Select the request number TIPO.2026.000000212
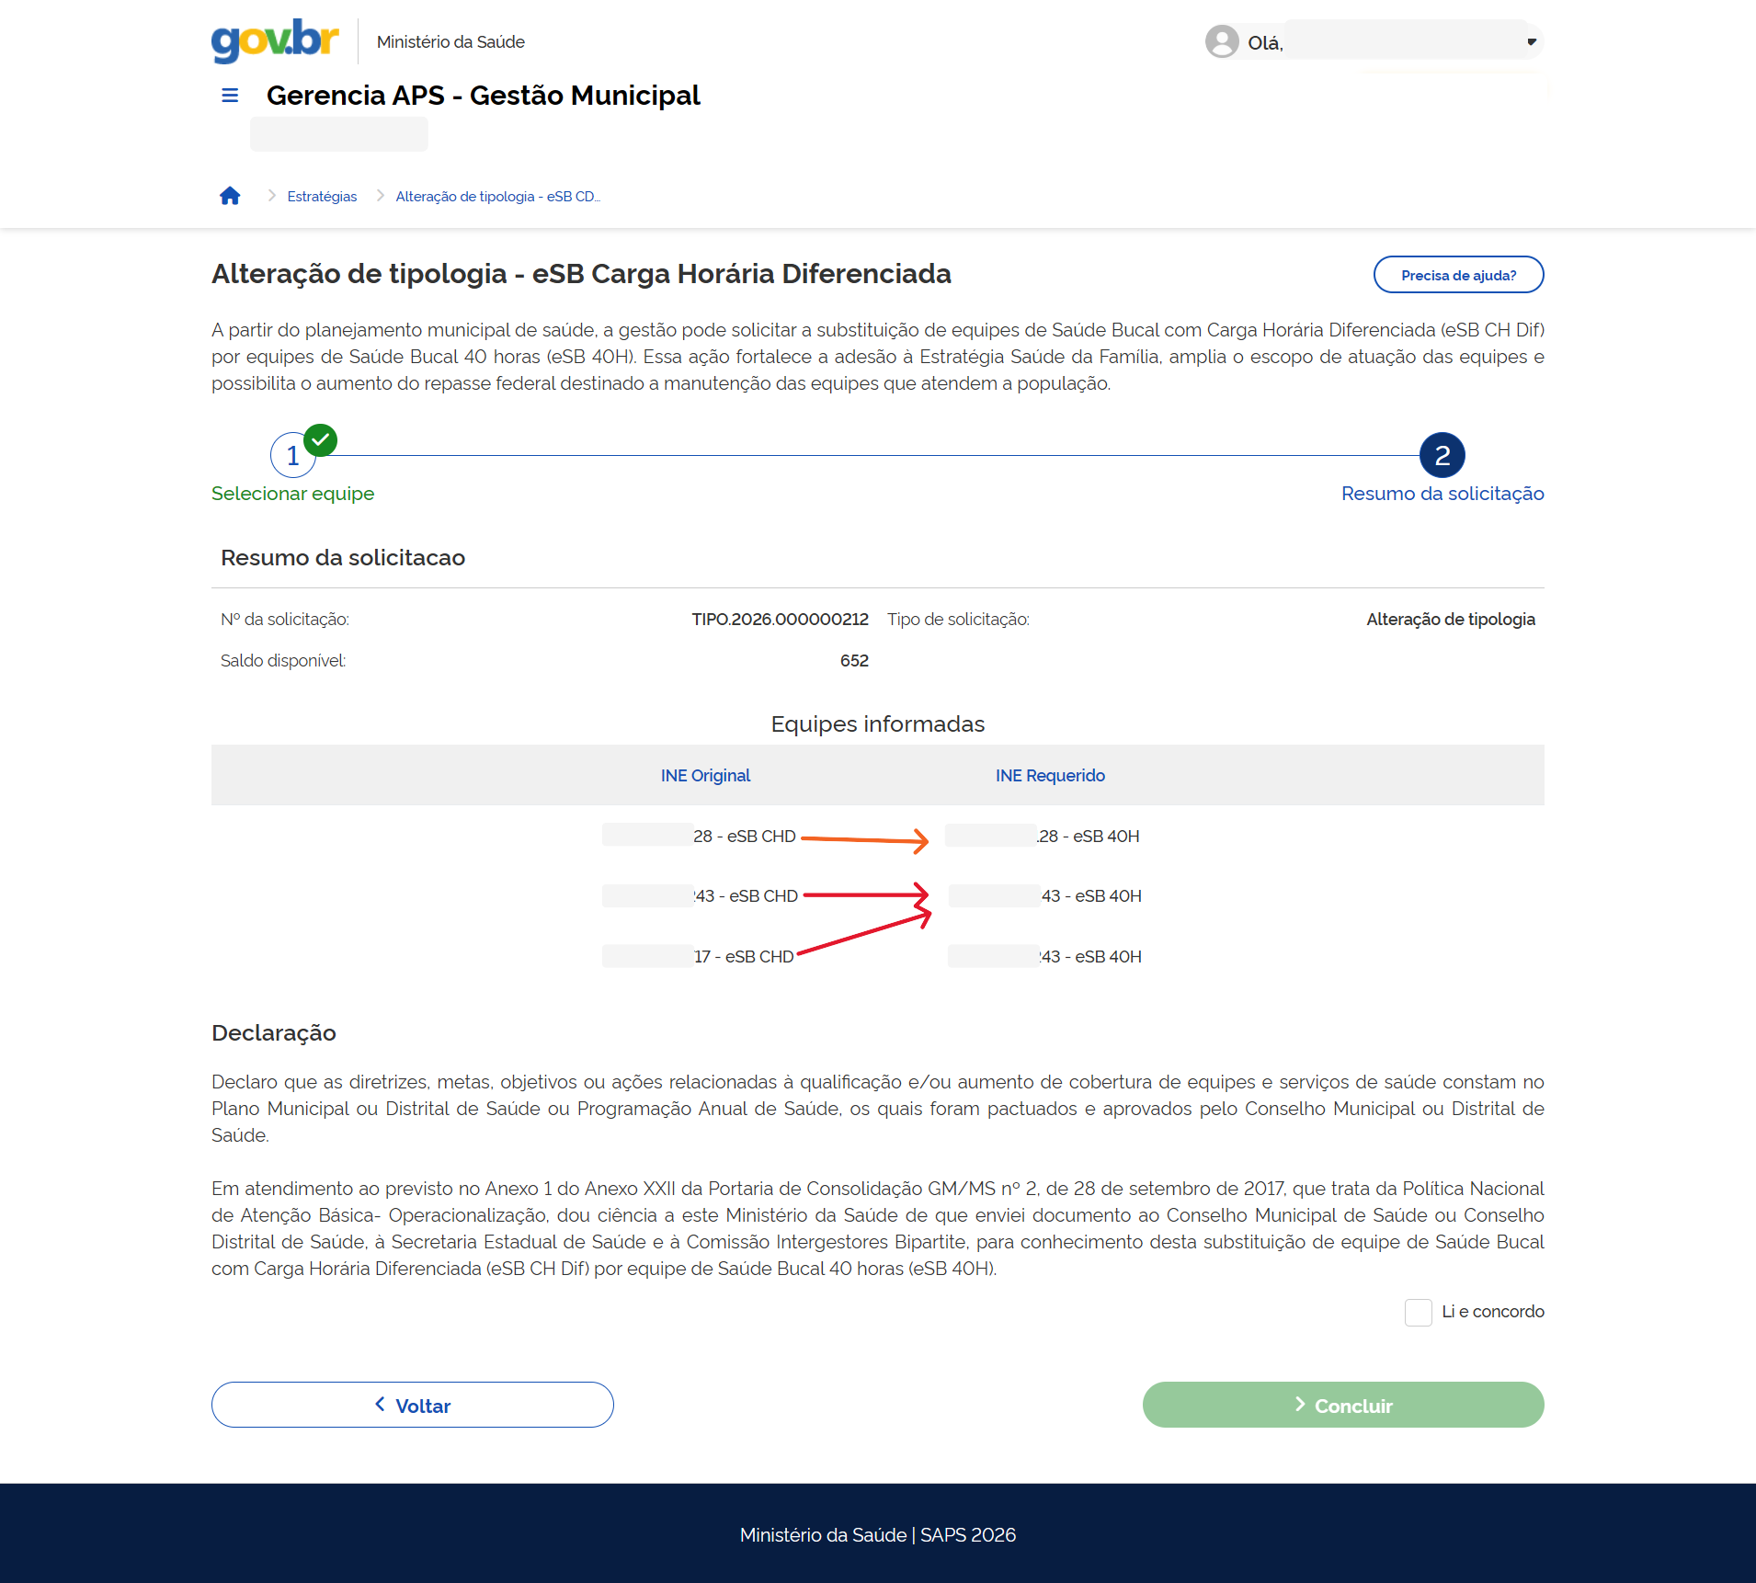This screenshot has height=1583, width=1756. click(x=780, y=620)
